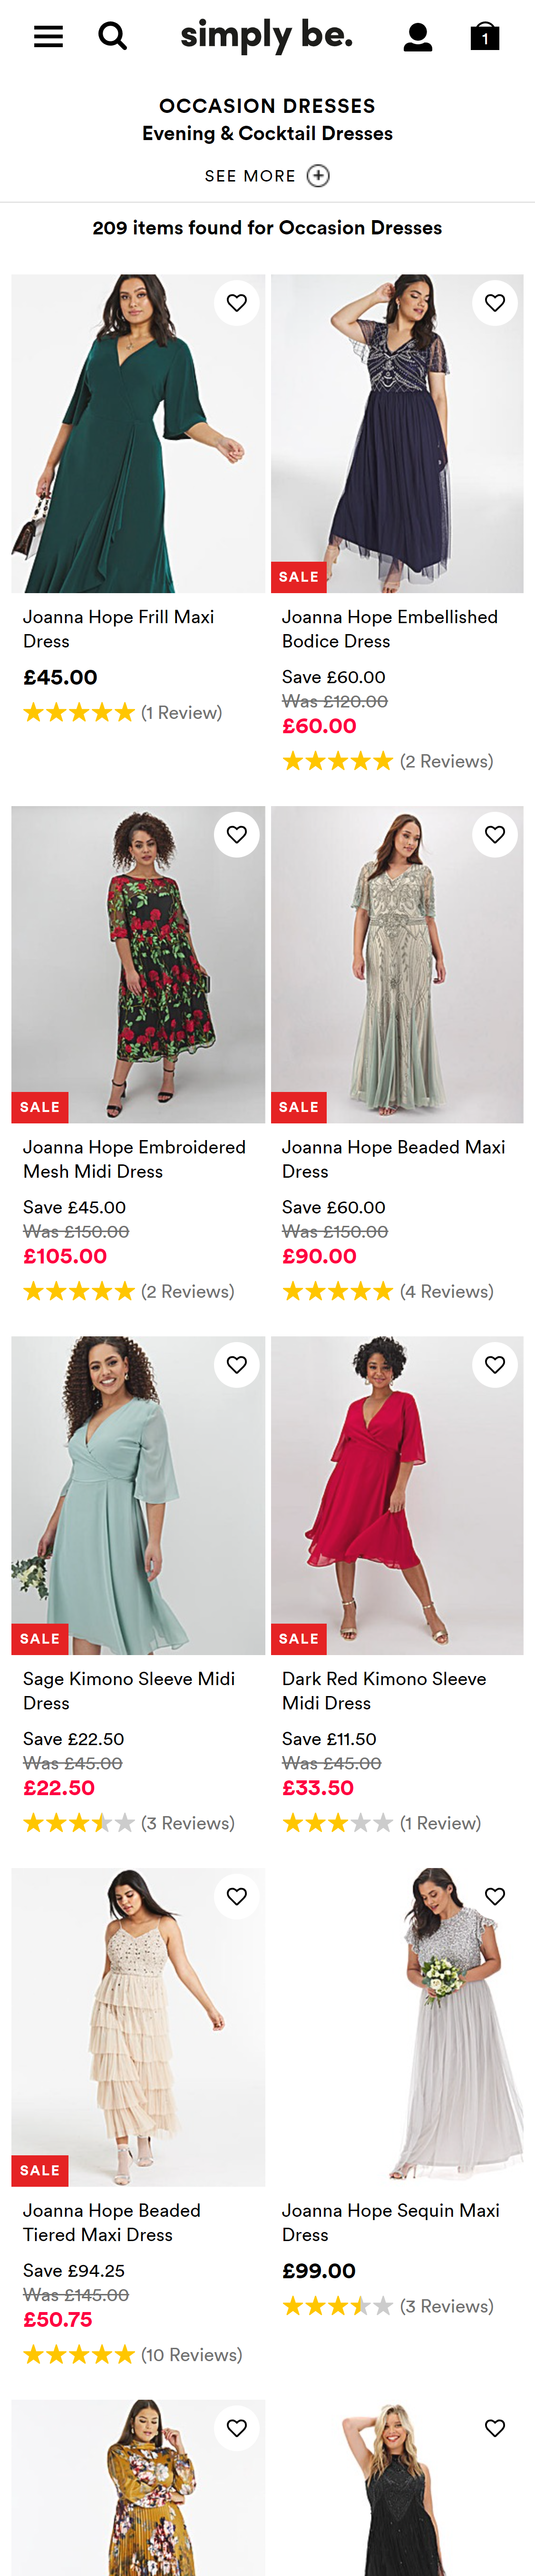
Task: Heart the Sage Kimono Sleeve Midi Dress
Action: pos(236,1365)
